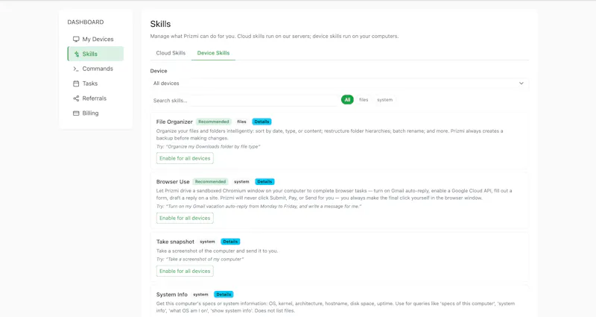The image size is (596, 317).
Task: Focus the Search skills input field
Action: 244,101
